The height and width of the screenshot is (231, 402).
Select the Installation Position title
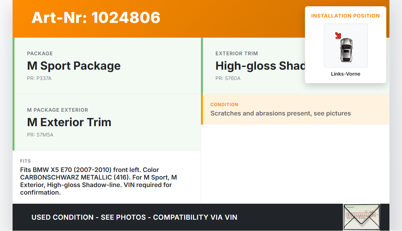click(345, 16)
